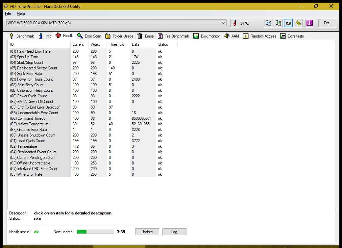Select the (01) Raw Read Error Rate row

point(93,51)
